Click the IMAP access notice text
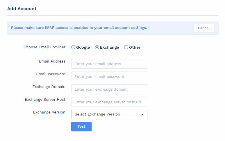 (79, 28)
